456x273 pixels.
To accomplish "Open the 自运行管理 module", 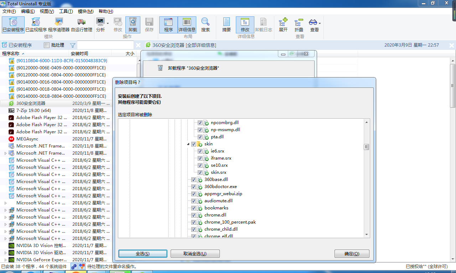I will click(81, 24).
